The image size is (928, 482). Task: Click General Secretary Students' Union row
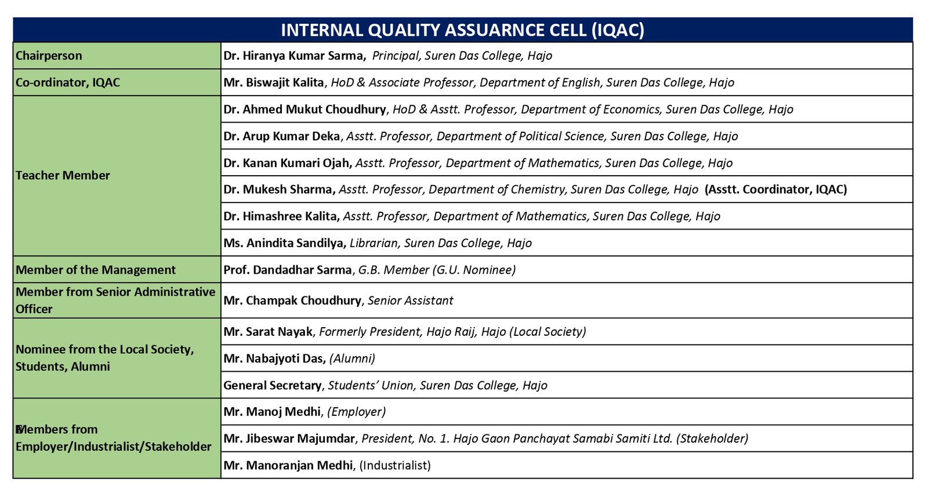pos(385,385)
